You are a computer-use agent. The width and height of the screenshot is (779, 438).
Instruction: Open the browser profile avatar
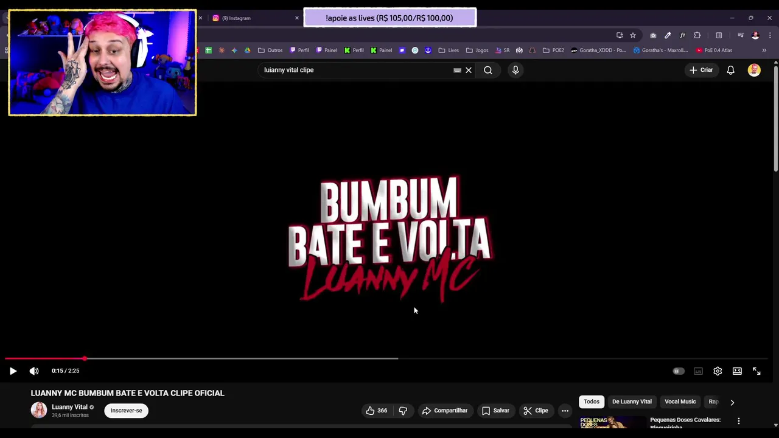click(755, 35)
